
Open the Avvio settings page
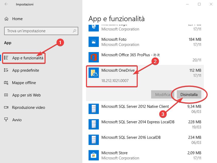(x=17, y=120)
